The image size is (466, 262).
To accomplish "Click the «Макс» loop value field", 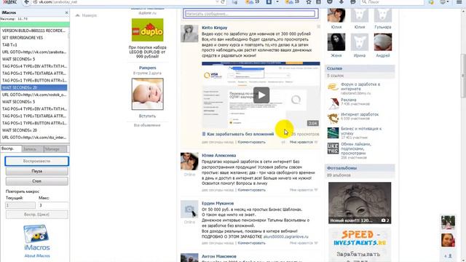I will [x=53, y=205].
